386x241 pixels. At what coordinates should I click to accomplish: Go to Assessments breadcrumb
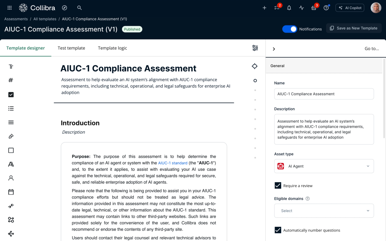pos(16,19)
